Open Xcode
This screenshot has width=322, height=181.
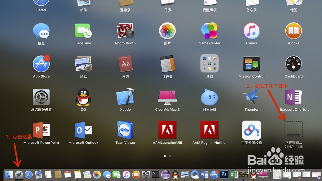click(125, 97)
